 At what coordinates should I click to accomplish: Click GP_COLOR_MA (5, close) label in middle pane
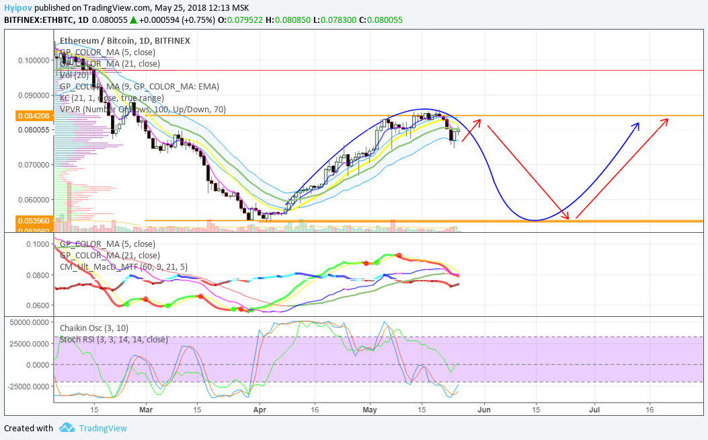coord(108,244)
